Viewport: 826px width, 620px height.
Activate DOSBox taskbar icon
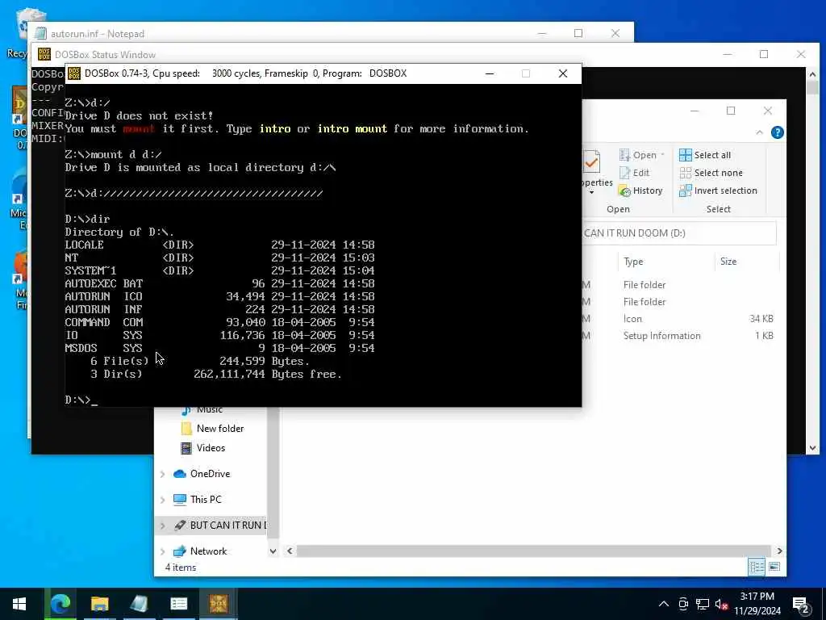[218, 604]
